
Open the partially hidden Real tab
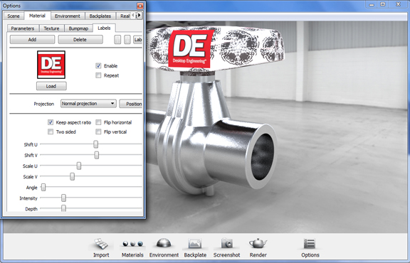tap(125, 16)
